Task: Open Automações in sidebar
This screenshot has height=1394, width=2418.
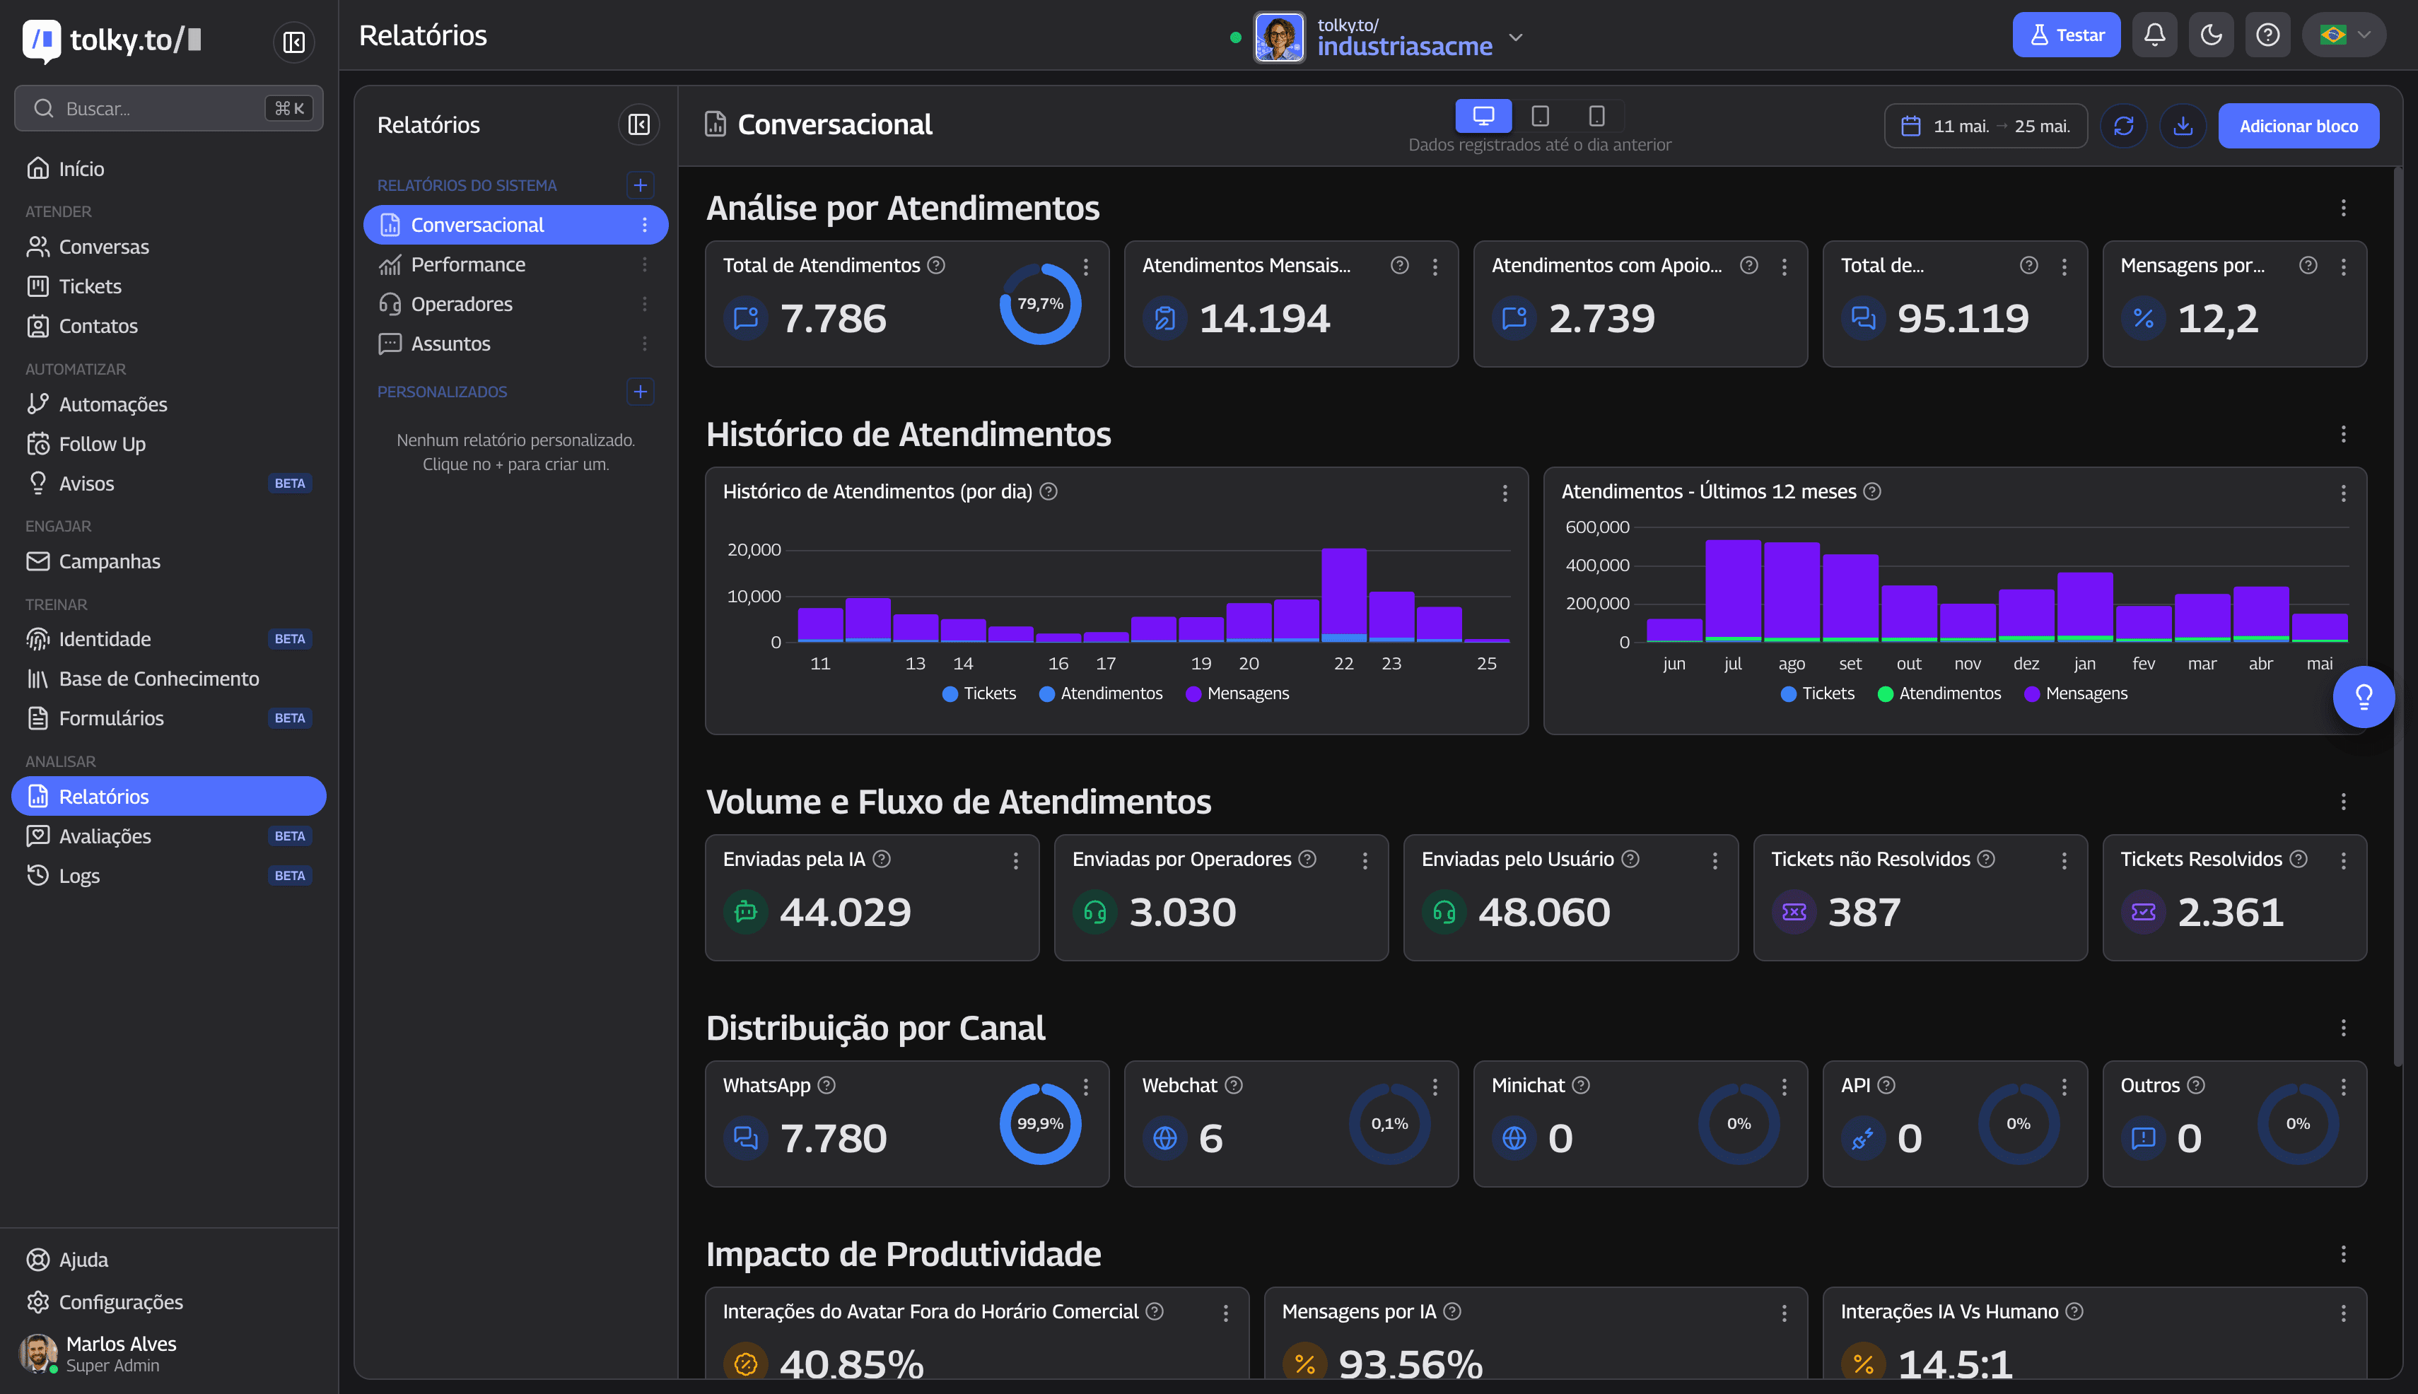Action: [168, 404]
